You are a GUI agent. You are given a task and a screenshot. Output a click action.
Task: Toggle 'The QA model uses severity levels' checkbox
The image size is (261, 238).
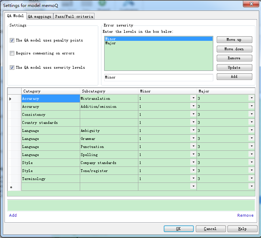[x=12, y=67]
